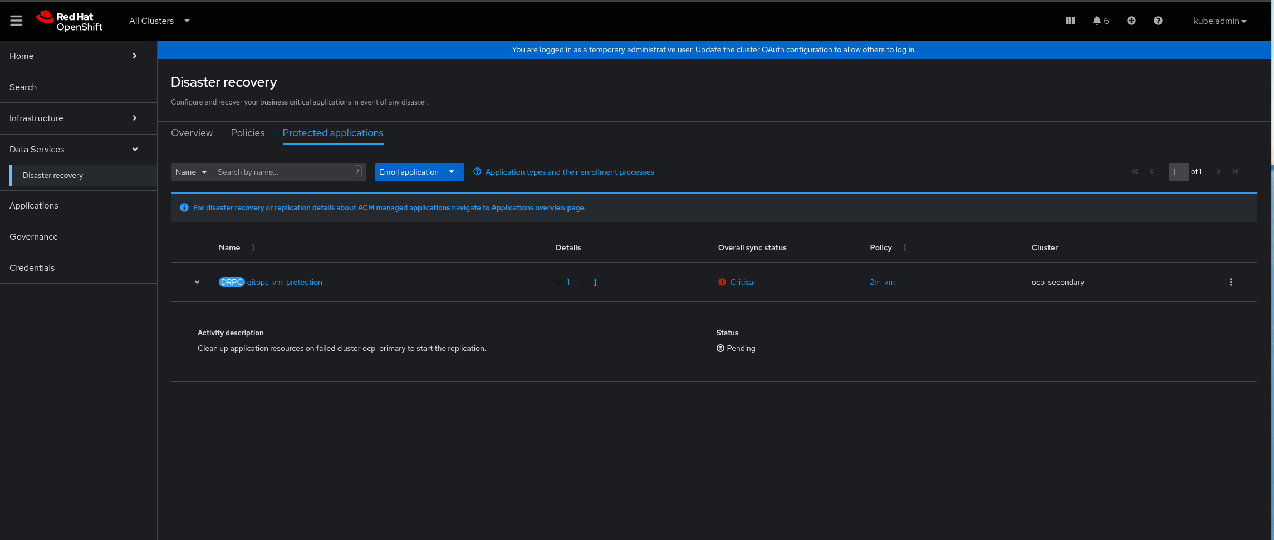Click the Critical sync status alert icon
1274x540 pixels.
point(722,282)
